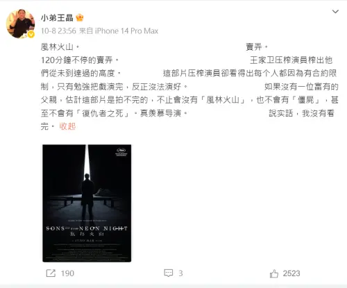Open the 10-8 23:56 timestamp link
The height and width of the screenshot is (288, 347).
(58, 31)
